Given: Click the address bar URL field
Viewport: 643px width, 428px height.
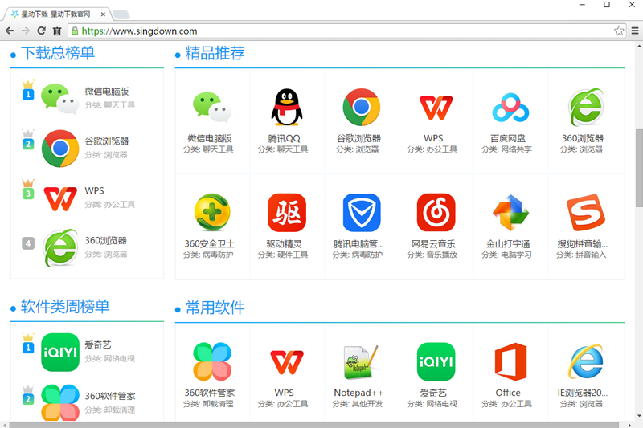Looking at the screenshot, I should tap(338, 31).
